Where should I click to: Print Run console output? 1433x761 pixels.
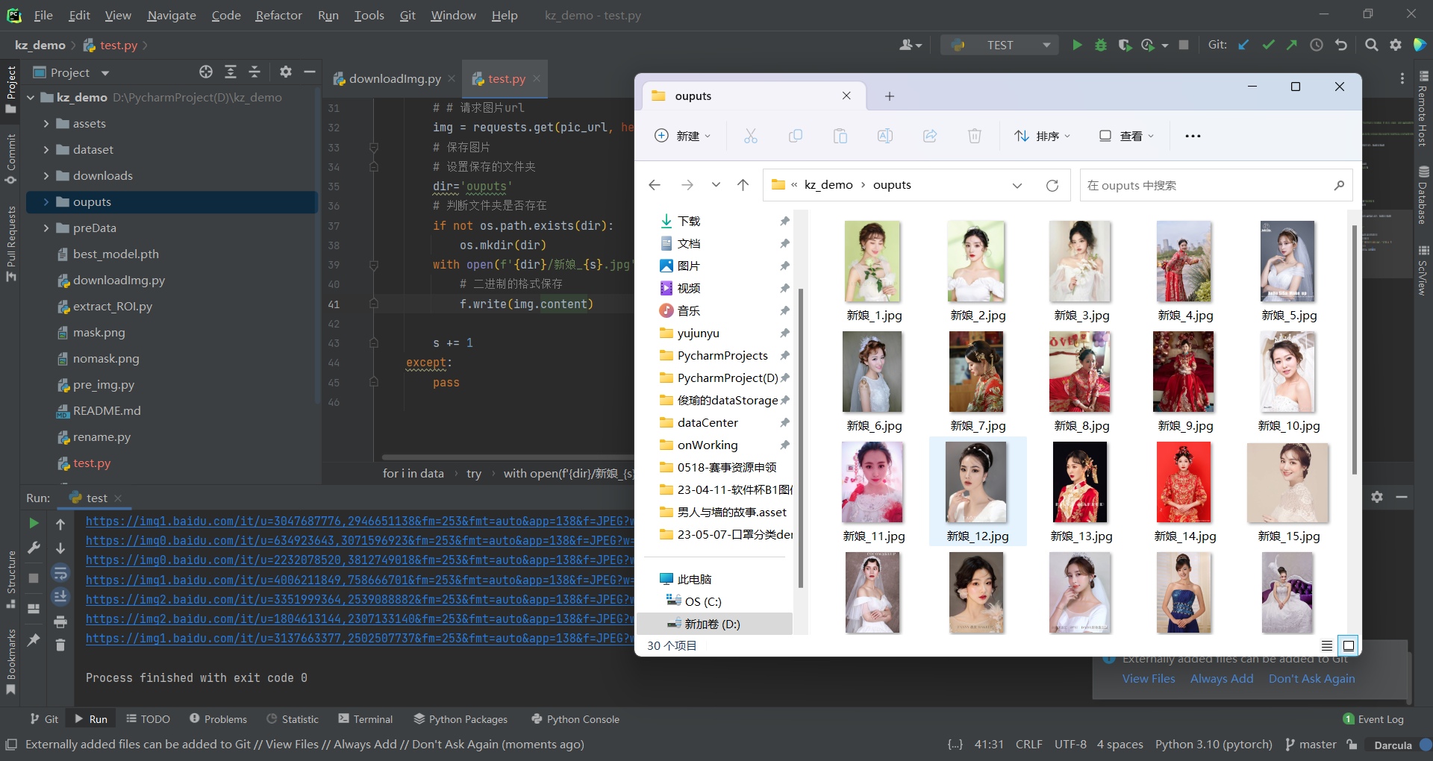coord(60,621)
